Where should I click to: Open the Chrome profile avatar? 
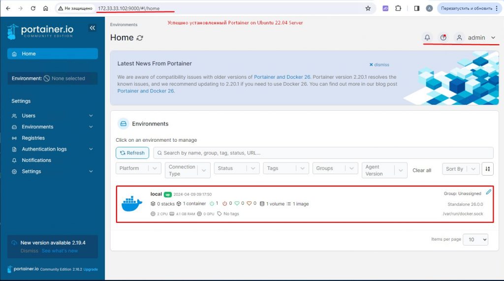429,8
